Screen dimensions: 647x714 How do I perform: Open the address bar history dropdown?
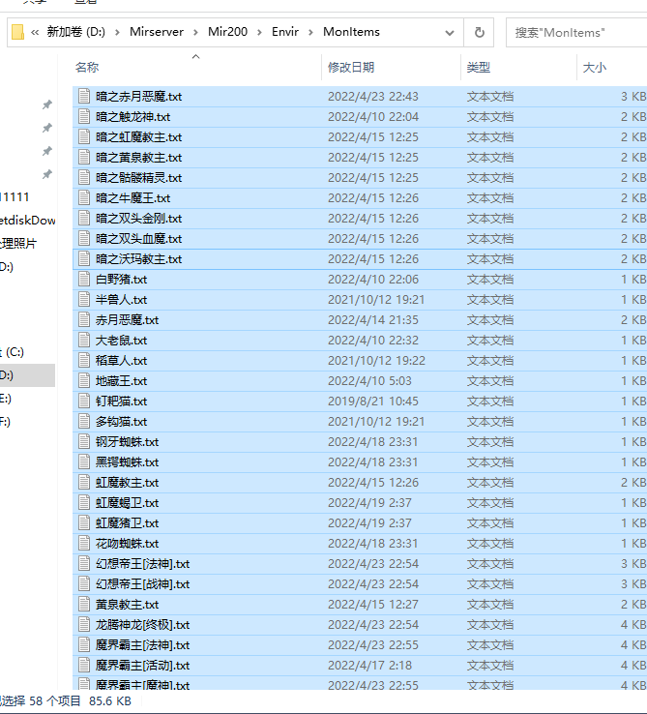[450, 32]
